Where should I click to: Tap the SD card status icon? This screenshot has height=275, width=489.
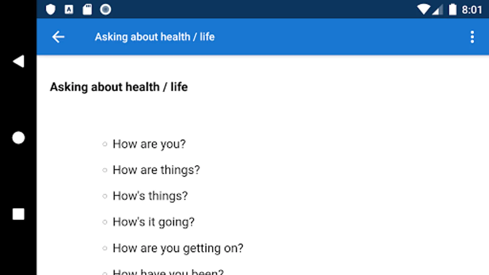point(87,9)
